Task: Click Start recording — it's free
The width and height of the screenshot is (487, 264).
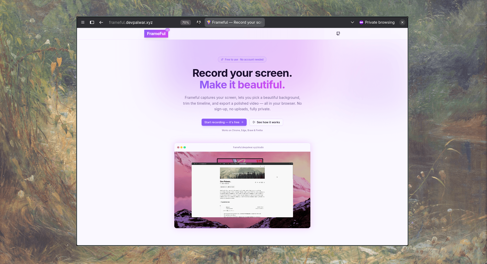Action: click(x=224, y=122)
